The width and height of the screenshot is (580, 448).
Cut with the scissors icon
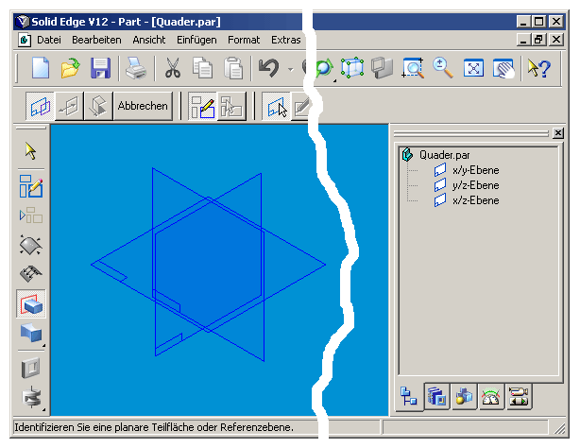click(172, 68)
